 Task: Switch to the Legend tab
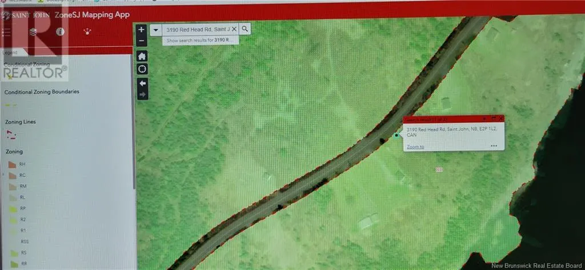tap(10, 53)
